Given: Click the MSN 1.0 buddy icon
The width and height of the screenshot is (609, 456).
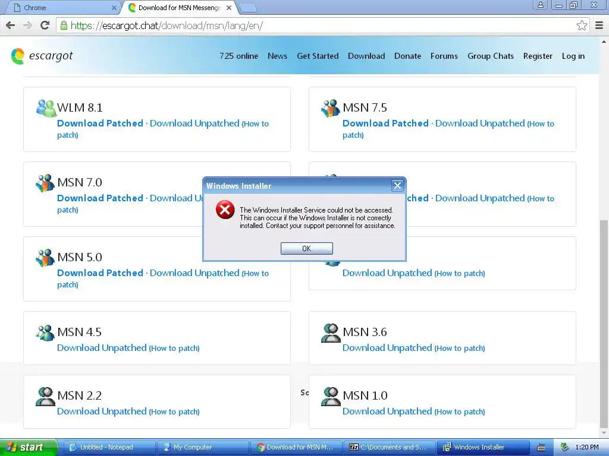Looking at the screenshot, I should tap(331, 396).
